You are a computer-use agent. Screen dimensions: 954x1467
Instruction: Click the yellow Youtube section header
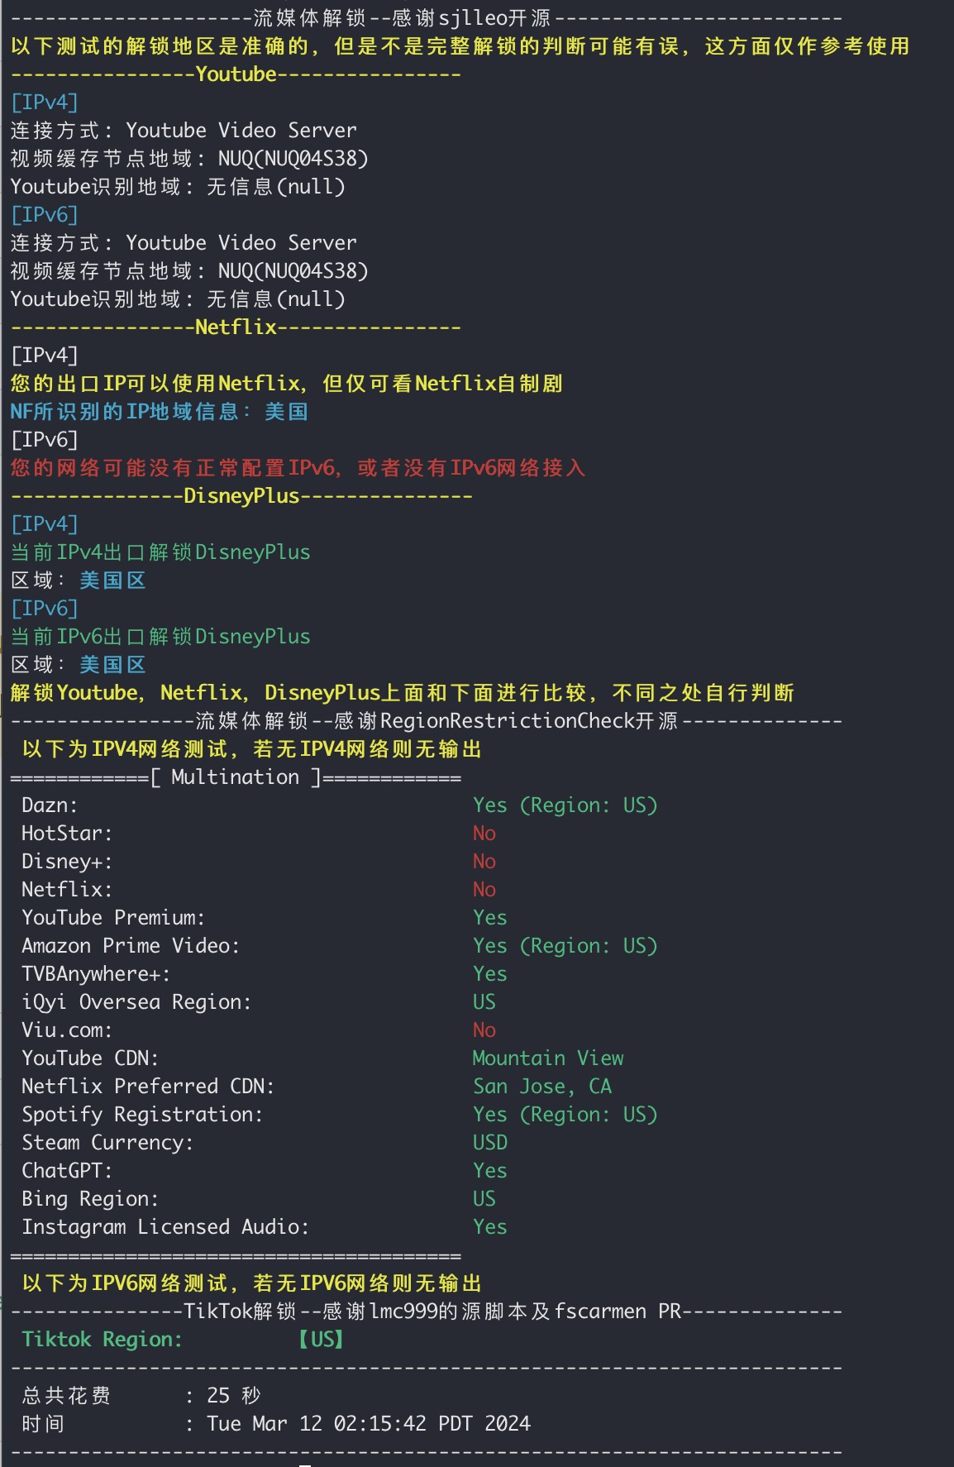tap(236, 74)
